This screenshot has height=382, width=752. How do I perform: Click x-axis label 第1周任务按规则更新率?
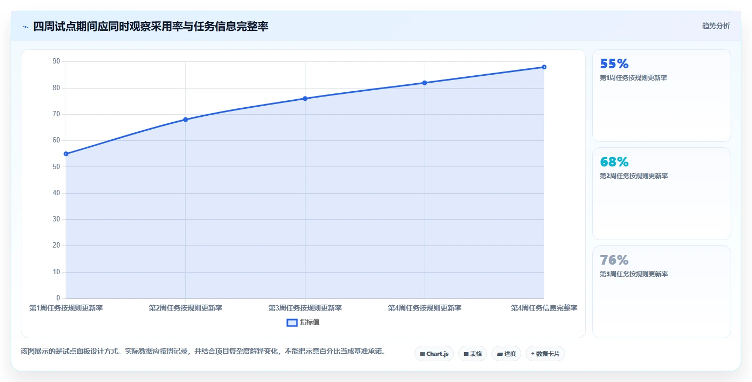(x=66, y=308)
